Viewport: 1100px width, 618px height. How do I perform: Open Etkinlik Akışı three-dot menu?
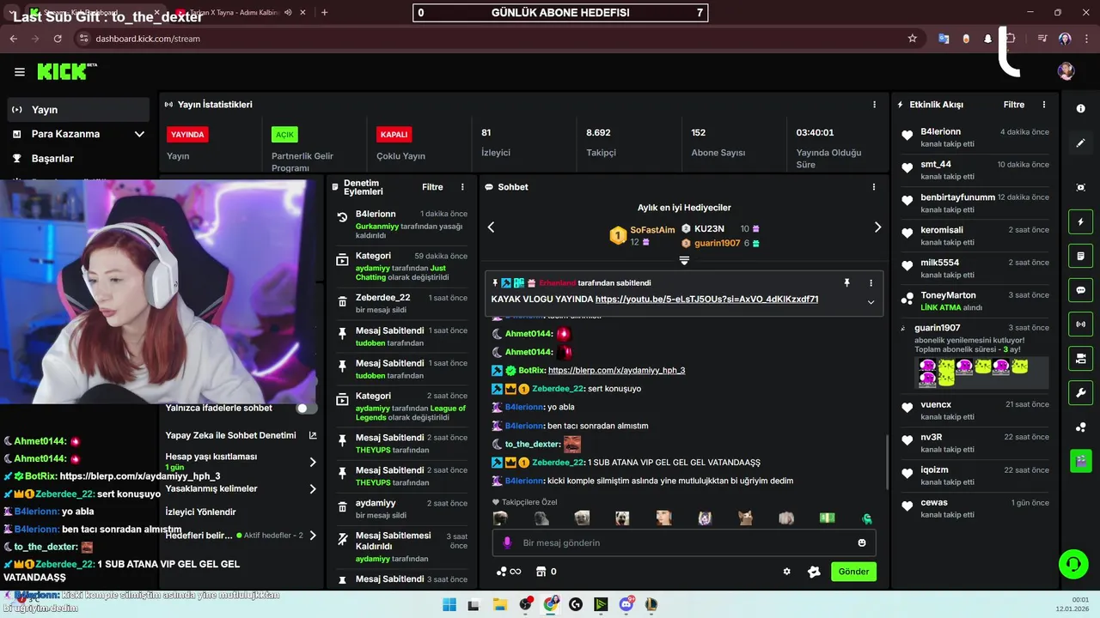(x=1044, y=105)
